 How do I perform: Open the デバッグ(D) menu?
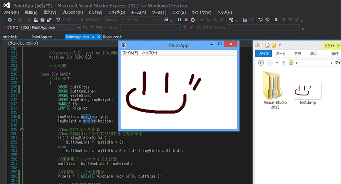pos(116,12)
